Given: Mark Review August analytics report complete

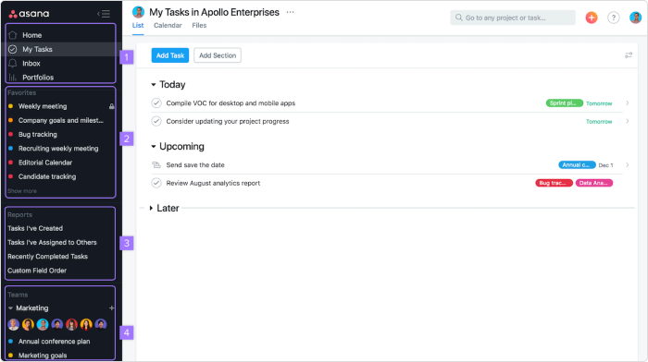Looking at the screenshot, I should coord(156,183).
